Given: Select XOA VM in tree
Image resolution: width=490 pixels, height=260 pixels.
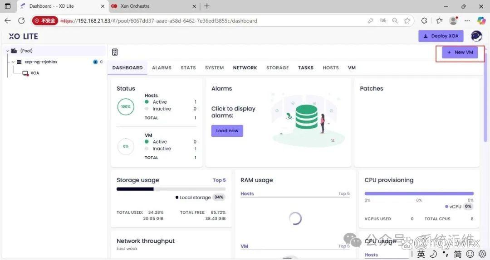Looking at the screenshot, I should (34, 73).
